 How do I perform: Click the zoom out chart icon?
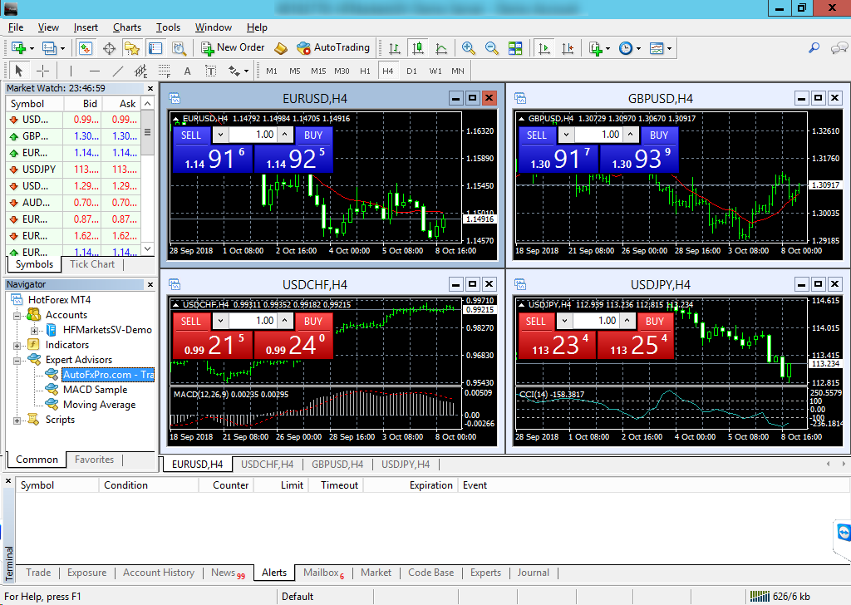point(491,48)
